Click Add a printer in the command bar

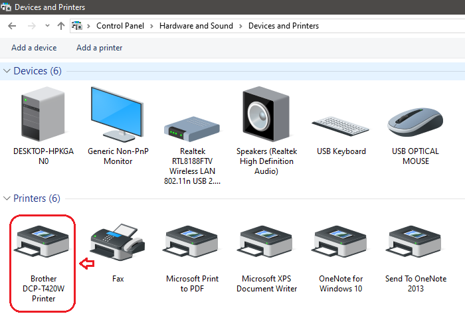tap(100, 48)
